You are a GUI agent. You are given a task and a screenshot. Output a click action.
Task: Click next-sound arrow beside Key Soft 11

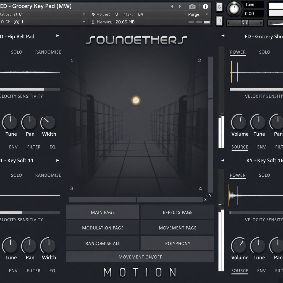57,160
